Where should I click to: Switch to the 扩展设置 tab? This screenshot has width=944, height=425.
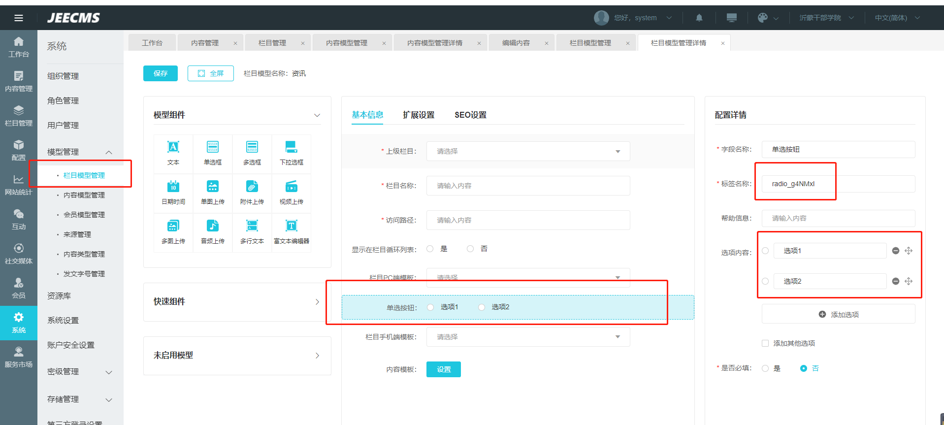click(419, 115)
